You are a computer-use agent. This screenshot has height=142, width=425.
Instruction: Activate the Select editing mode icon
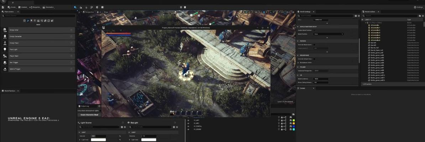click(x=75, y=7)
